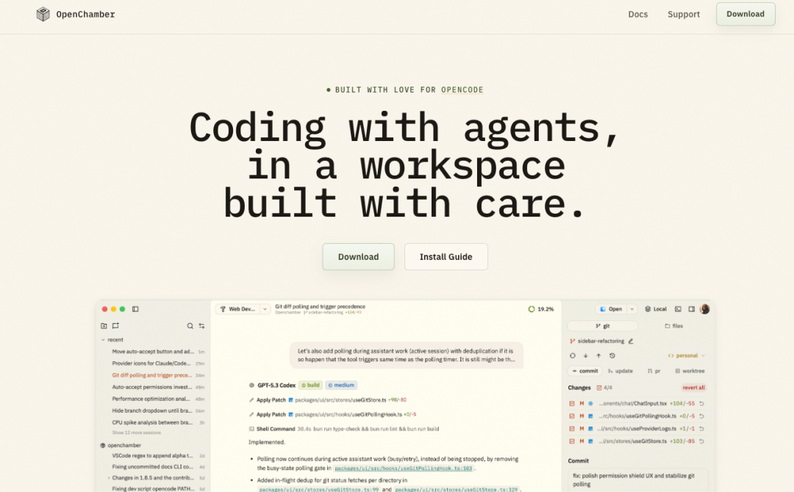Collapse the recent sessions group

[x=104, y=340]
